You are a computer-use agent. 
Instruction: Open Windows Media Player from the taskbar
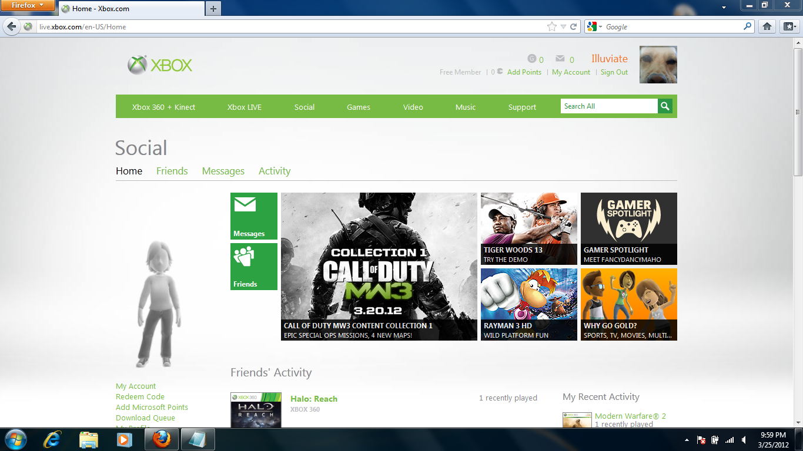click(x=123, y=439)
